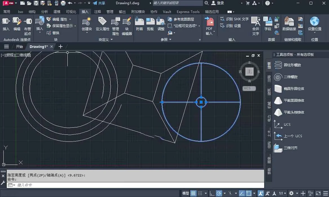Click the Manage Attributes tool
Image resolution: width=329 pixels, height=197 pixels.
coord(115,26)
